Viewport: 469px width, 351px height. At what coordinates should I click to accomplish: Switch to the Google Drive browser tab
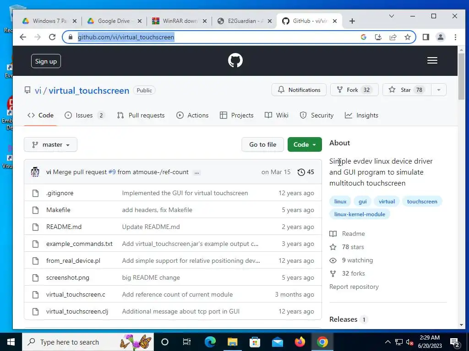(x=114, y=21)
